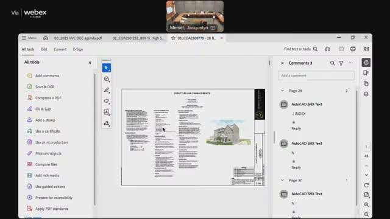Click the Find text search magnifier
Viewport: 390px width, 219px height.
pyautogui.click(x=316, y=49)
